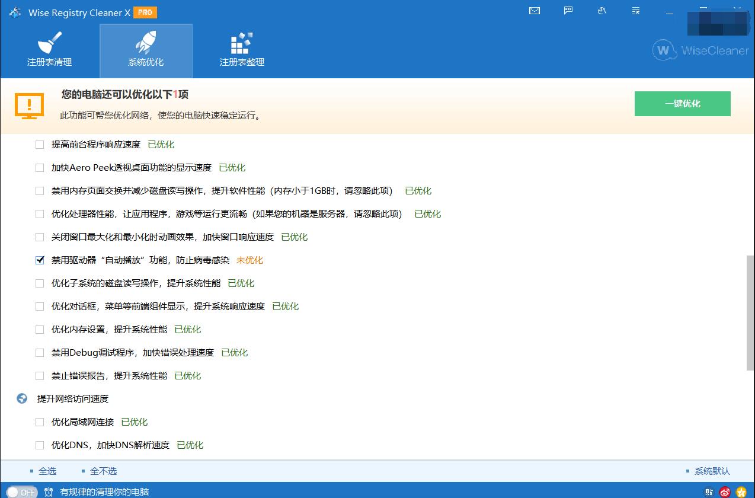This screenshot has height=498, width=755.
Task: Check 优化DNS checkbox
Action: click(40, 445)
